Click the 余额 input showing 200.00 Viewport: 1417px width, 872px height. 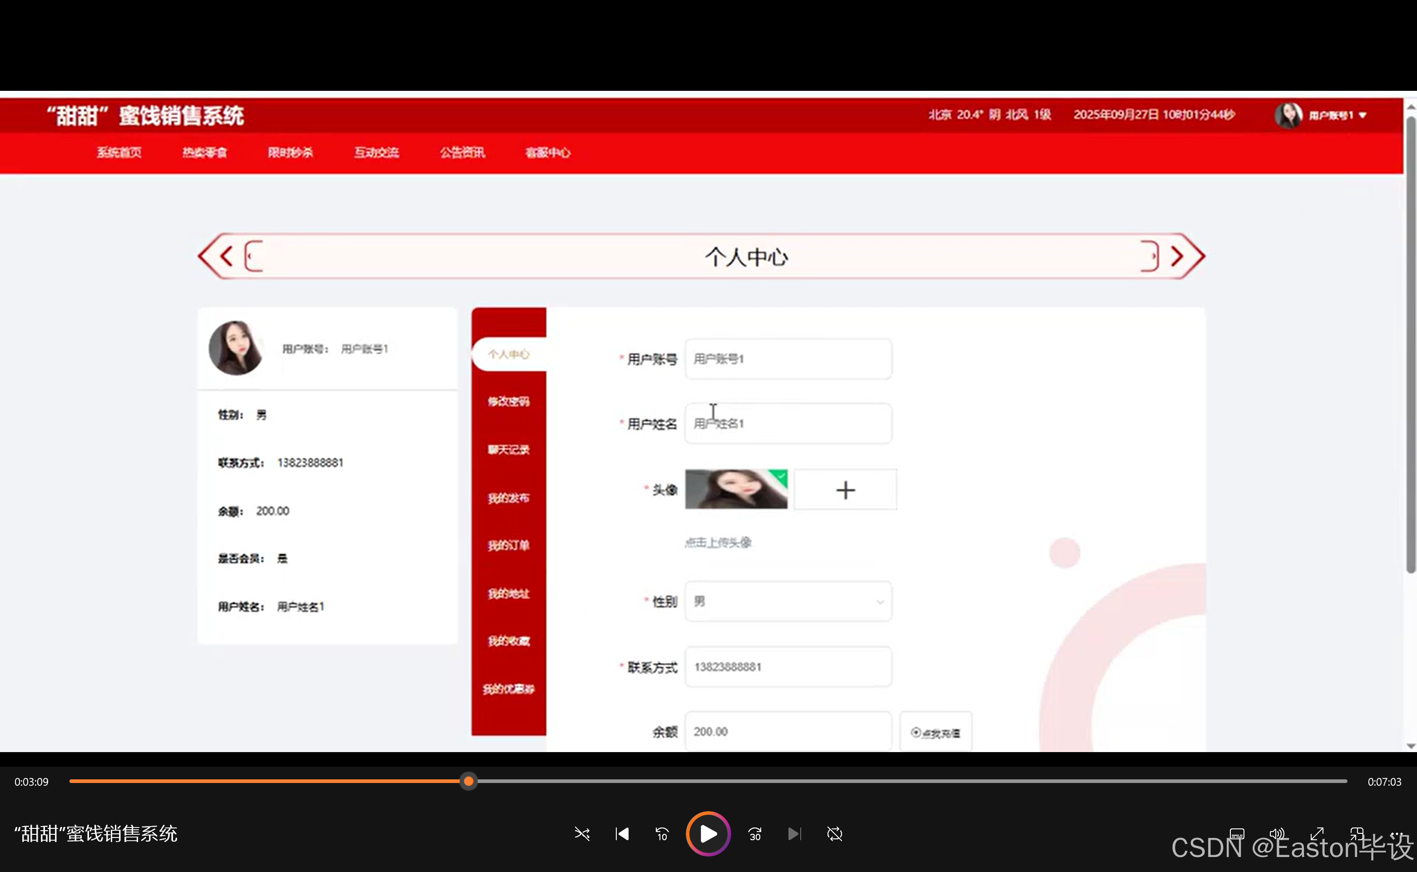coord(788,731)
